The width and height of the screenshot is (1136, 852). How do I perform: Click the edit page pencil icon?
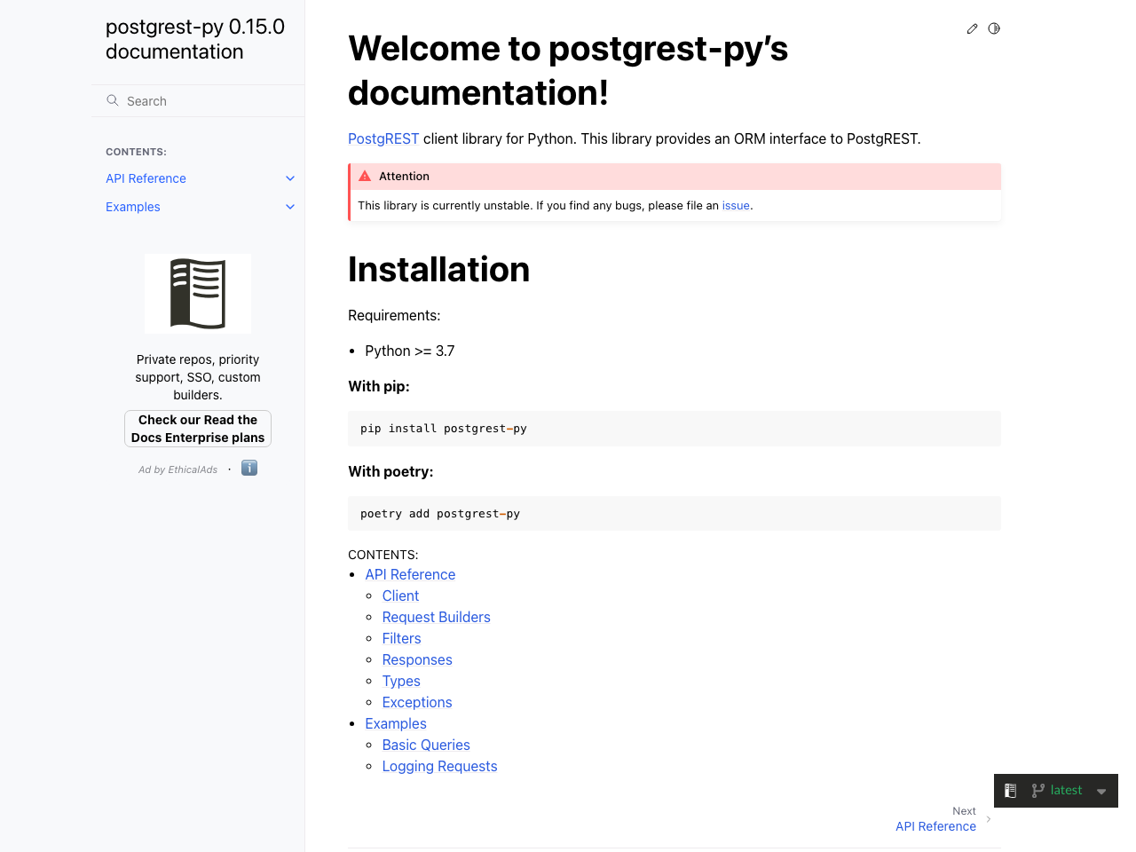coord(972,28)
